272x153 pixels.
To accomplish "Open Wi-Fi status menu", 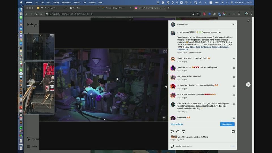I will click(x=222, y=3).
